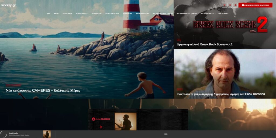This screenshot has width=276, height=138.
Task: Click the red tag above Greek Rock Scene headline
Action: pos(179,40)
